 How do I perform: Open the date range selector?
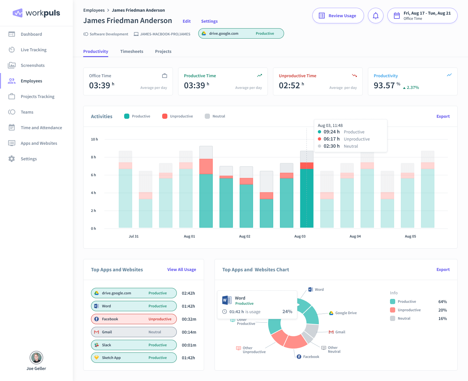pyautogui.click(x=422, y=15)
